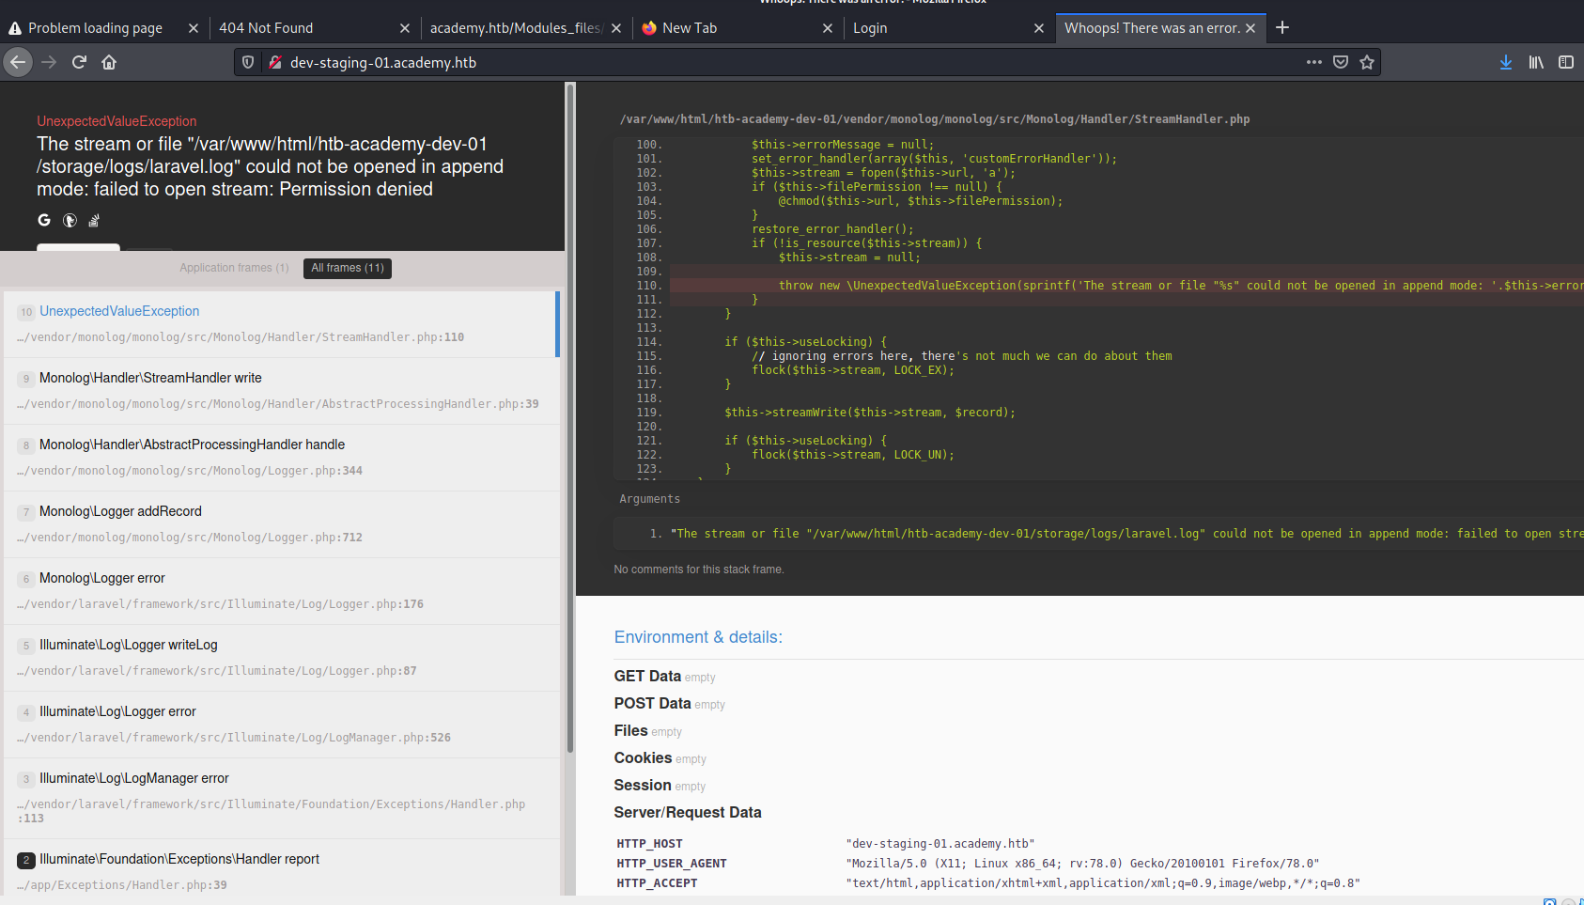
Task: Open the page actions ellipsis menu
Action: click(x=1313, y=62)
